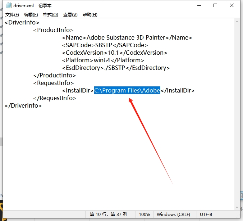Minimize the driver.xml Notepad window

click(x=199, y=6)
